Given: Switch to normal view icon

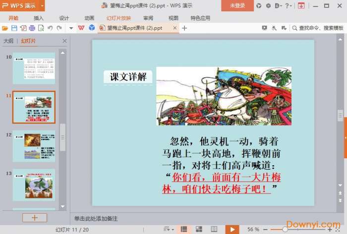Looking at the screenshot, I should coord(184,229).
